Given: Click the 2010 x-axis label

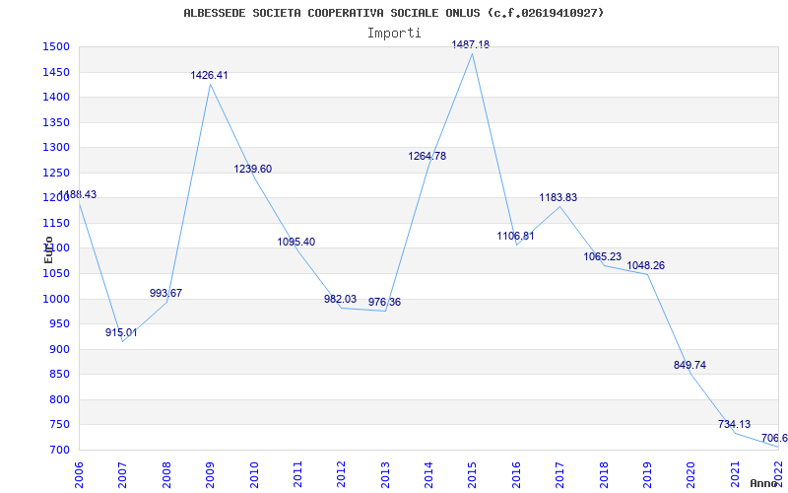Looking at the screenshot, I should click(254, 474).
